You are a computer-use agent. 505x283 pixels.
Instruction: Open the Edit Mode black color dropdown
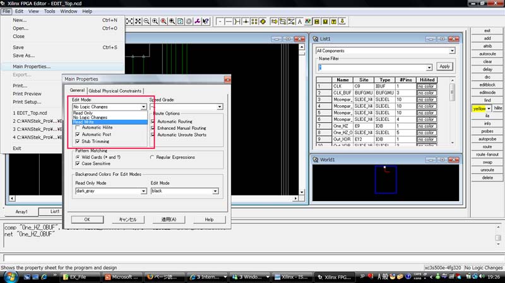[x=215, y=191]
